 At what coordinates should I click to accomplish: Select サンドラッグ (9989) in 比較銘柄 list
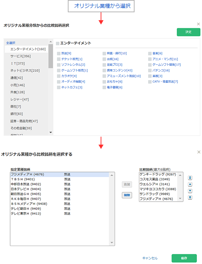click(159, 194)
